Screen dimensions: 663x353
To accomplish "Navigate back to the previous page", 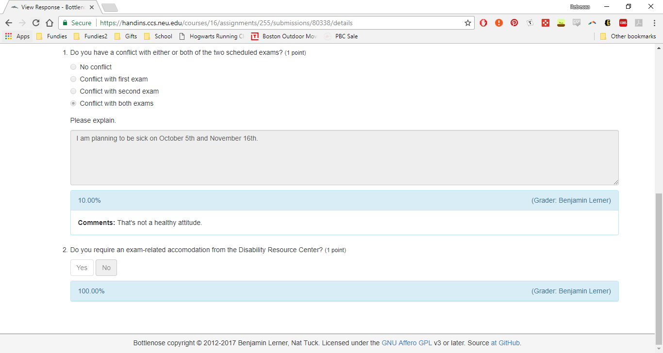I will click(9, 23).
